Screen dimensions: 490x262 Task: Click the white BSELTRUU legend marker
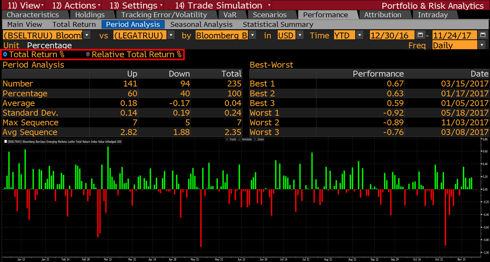[5, 142]
